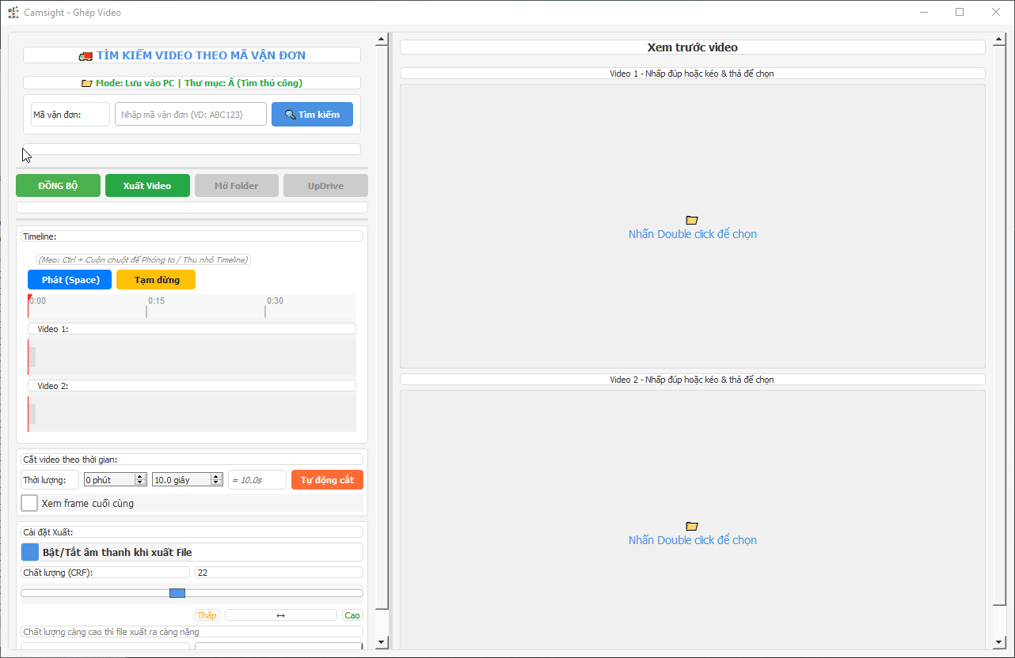
Task: Click the yellow Tạm dừng pause button
Action: coord(156,280)
